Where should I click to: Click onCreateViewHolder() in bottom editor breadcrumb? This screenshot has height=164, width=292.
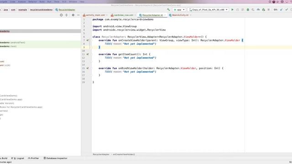pyautogui.click(x=124, y=154)
